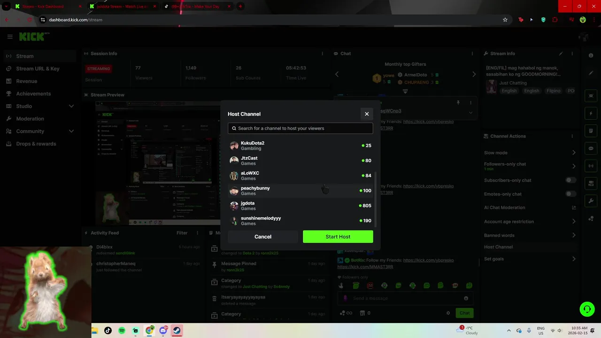Open Achievements in the sidebar
Screen dimensions: 601x338
pos(39,93)
